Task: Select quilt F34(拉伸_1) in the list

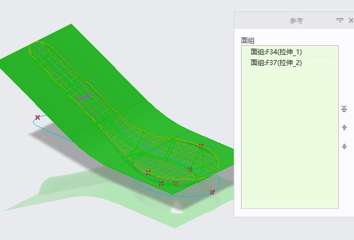Action: click(290, 52)
